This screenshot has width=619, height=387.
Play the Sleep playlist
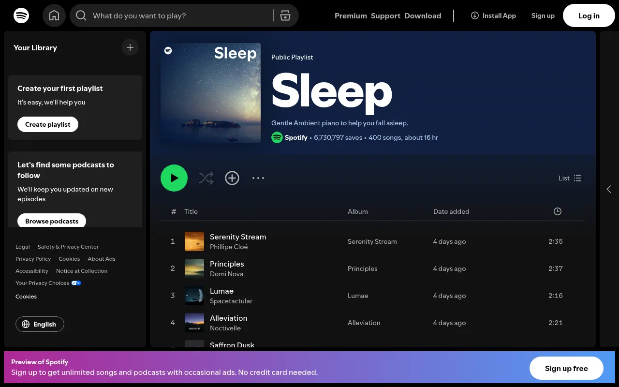174,178
